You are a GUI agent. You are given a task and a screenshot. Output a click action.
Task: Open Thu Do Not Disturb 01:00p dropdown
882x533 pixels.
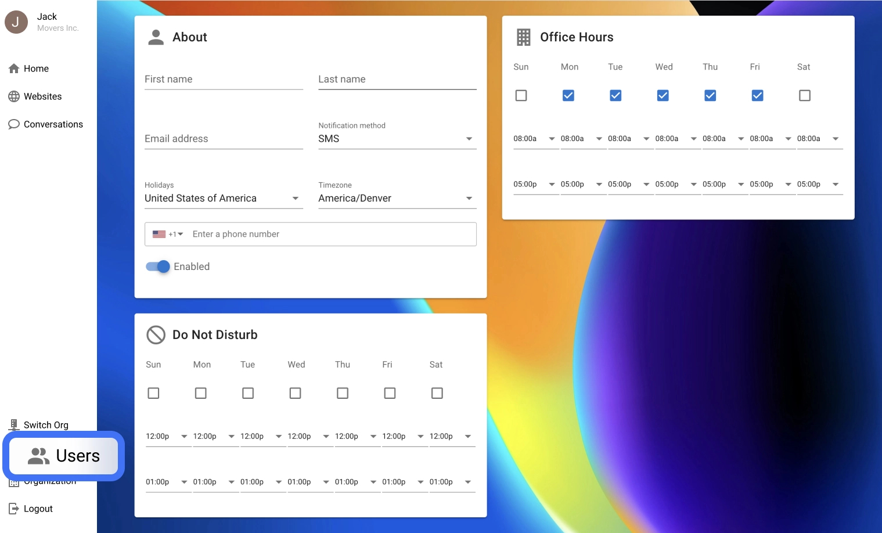[x=358, y=482]
